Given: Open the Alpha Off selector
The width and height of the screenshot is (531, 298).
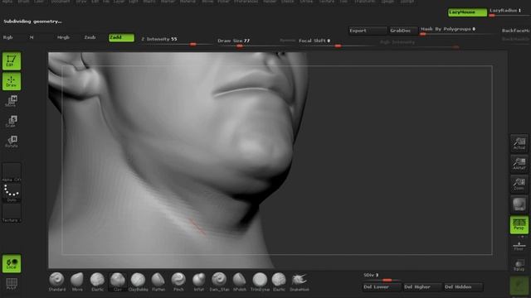Looking at the screenshot, I should 12,173.
